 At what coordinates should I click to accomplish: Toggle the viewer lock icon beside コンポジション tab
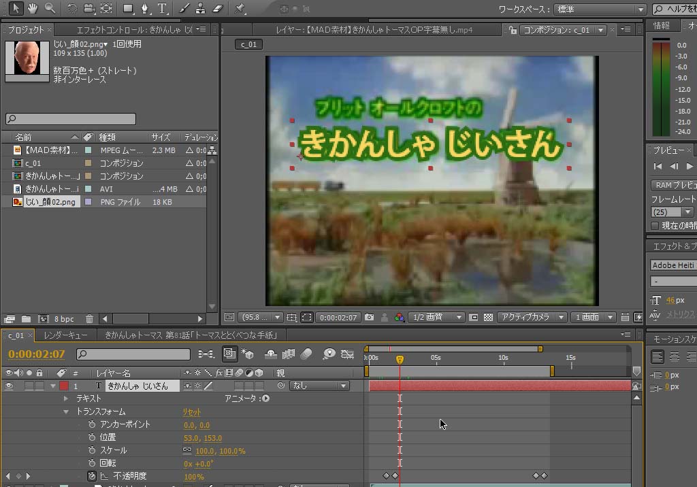[513, 30]
